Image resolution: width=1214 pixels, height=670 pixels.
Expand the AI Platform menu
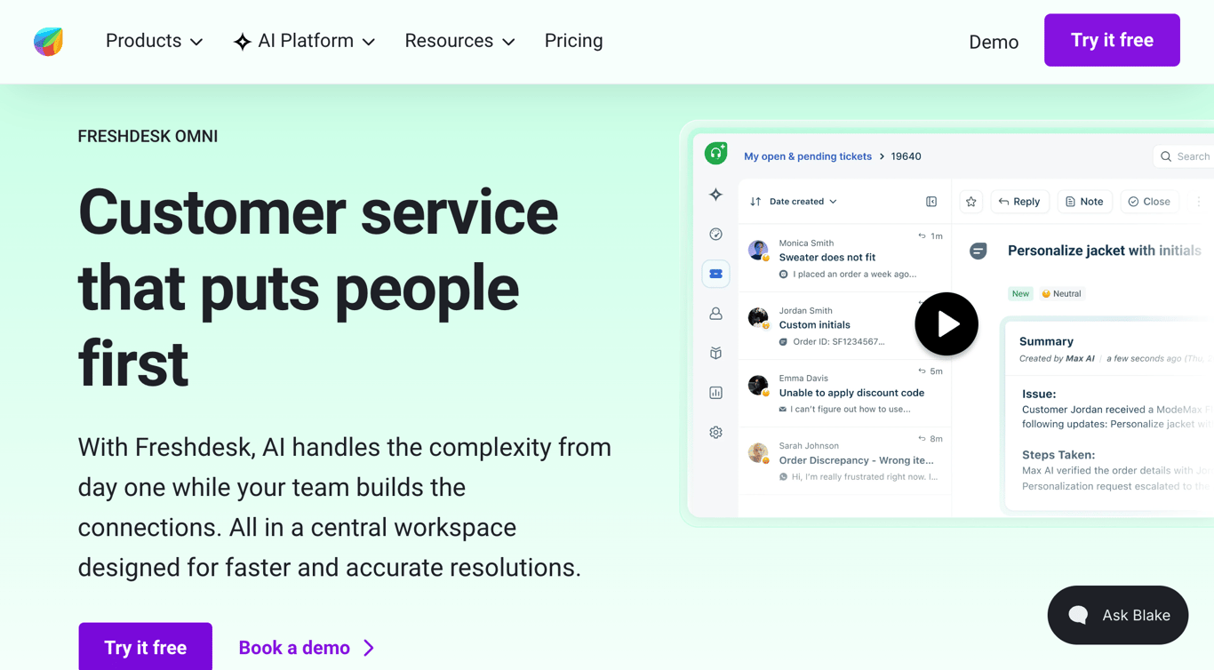point(304,41)
